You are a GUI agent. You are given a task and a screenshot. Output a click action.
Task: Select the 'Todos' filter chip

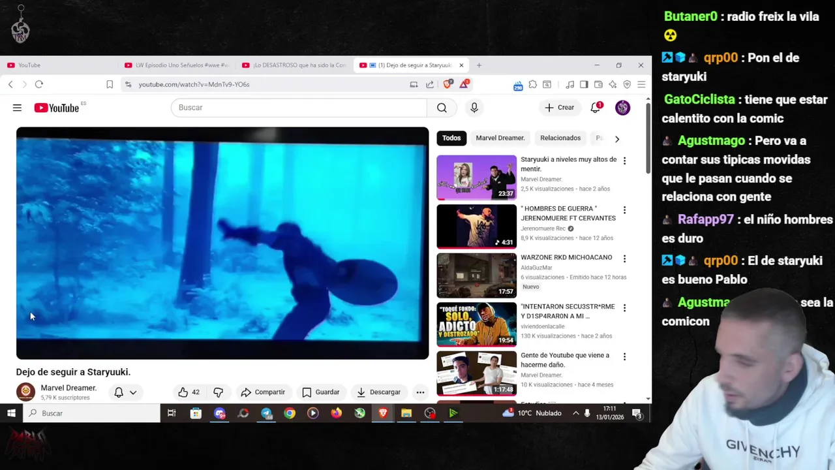point(451,138)
